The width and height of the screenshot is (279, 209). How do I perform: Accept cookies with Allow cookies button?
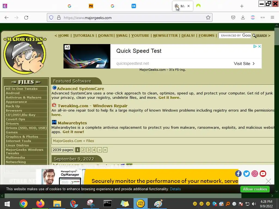pyautogui.click(x=255, y=189)
